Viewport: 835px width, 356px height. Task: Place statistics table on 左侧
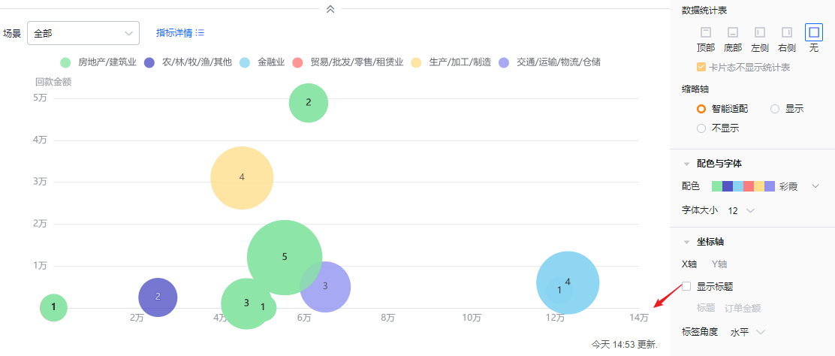(x=759, y=33)
